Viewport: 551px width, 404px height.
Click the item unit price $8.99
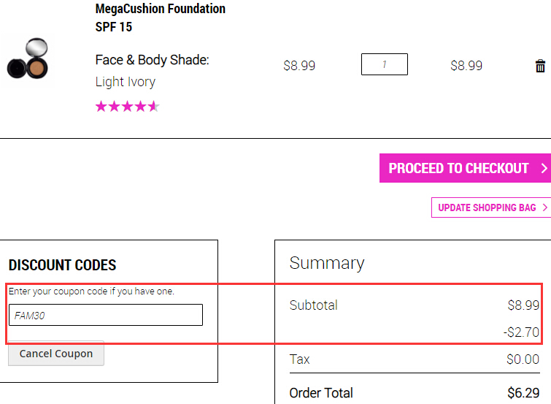[x=299, y=66]
